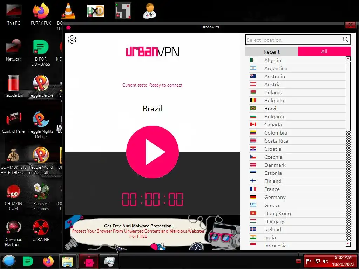Pick Hungary location entry

pos(297,221)
